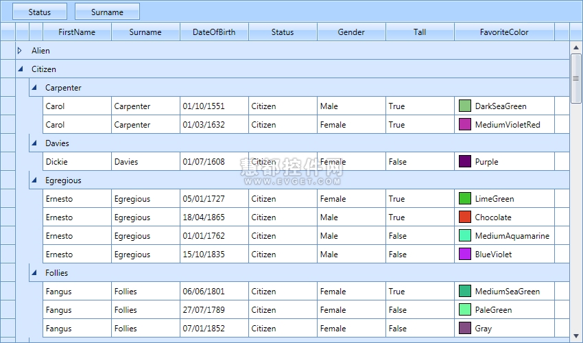Click the Chocolate color name text

tap(493, 217)
